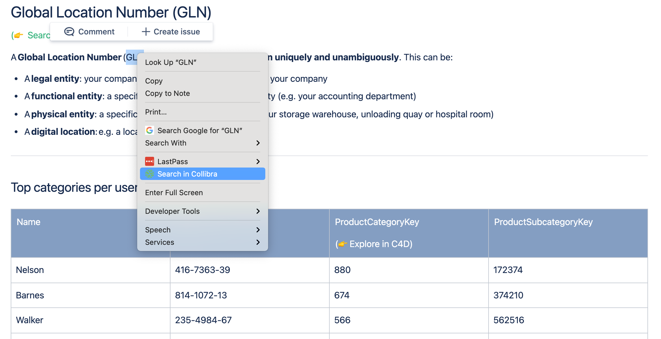Viewport: 661px width, 339px height.
Task: Select Enter Full Screen
Action: 174,192
